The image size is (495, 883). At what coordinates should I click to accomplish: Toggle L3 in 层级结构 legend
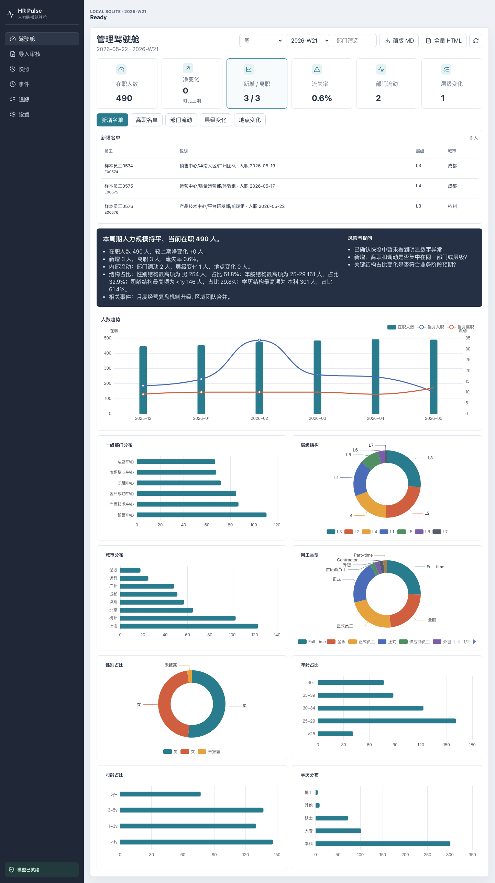[x=334, y=532]
